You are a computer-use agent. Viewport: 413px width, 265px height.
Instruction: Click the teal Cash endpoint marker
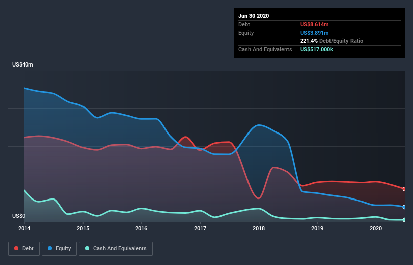pyautogui.click(x=404, y=220)
